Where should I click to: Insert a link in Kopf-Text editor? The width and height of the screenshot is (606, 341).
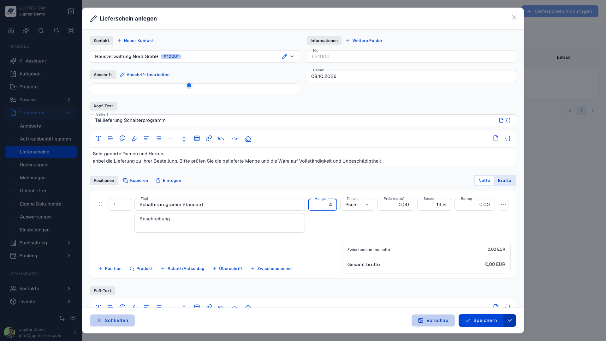click(209, 139)
